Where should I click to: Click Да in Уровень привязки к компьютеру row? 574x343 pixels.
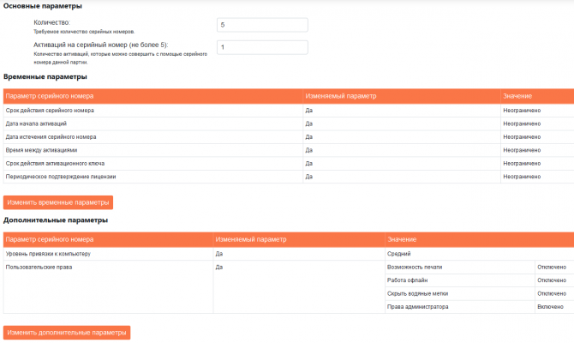219,254
